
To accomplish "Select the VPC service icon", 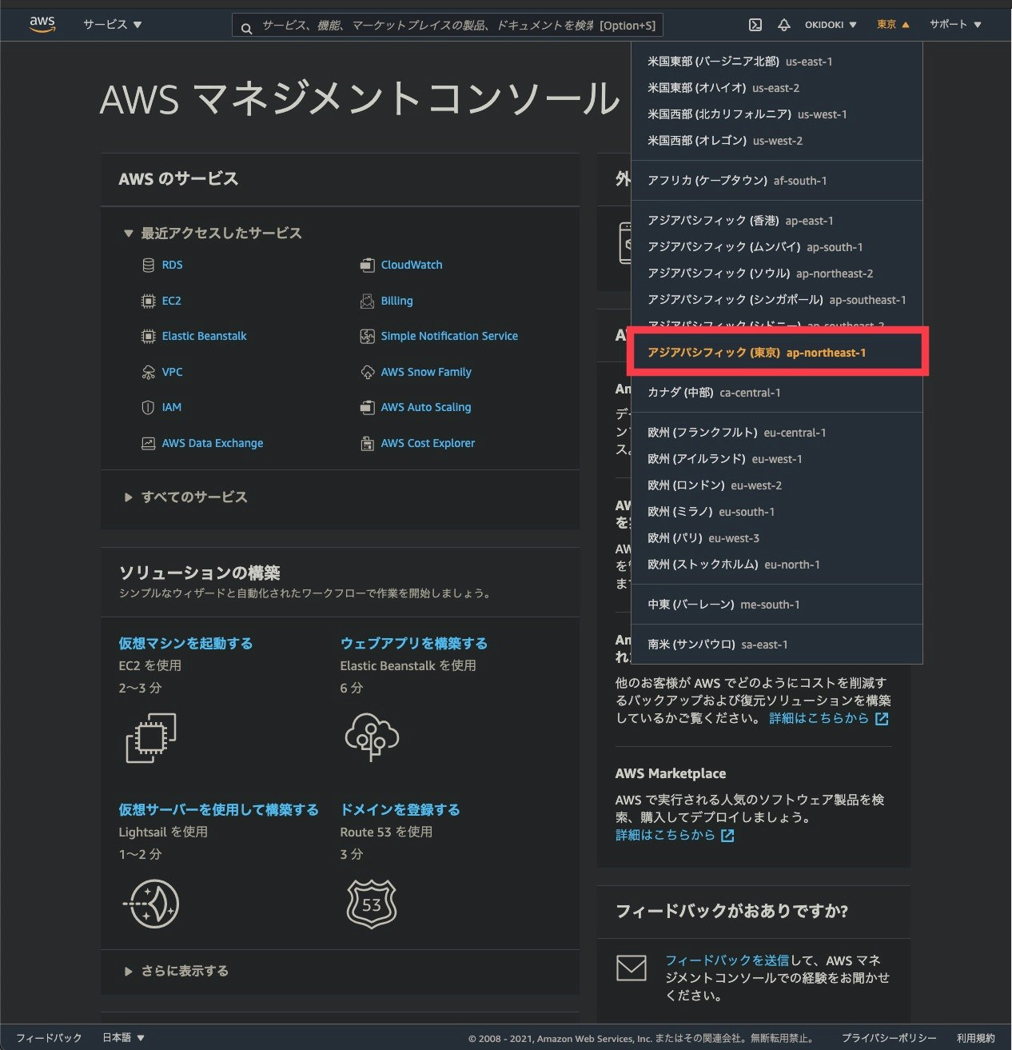I will click(x=149, y=372).
